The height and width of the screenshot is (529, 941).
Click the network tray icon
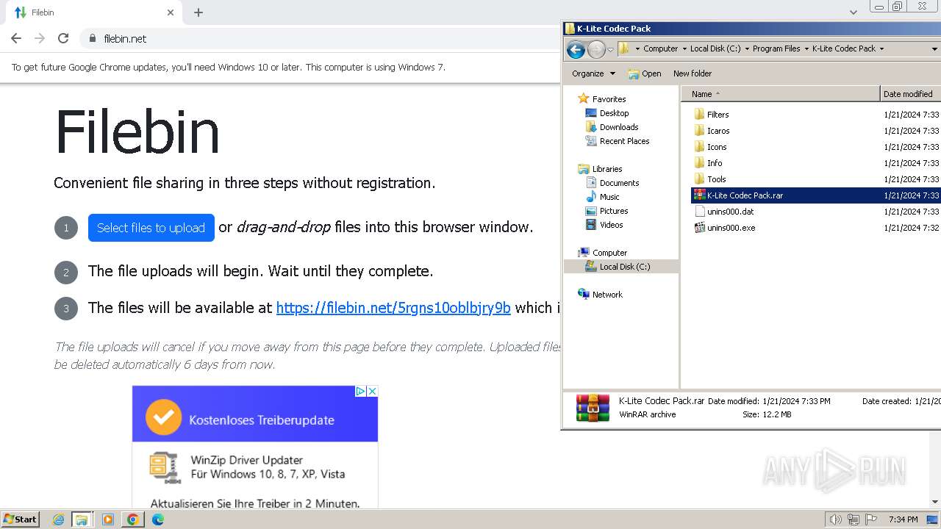point(854,519)
